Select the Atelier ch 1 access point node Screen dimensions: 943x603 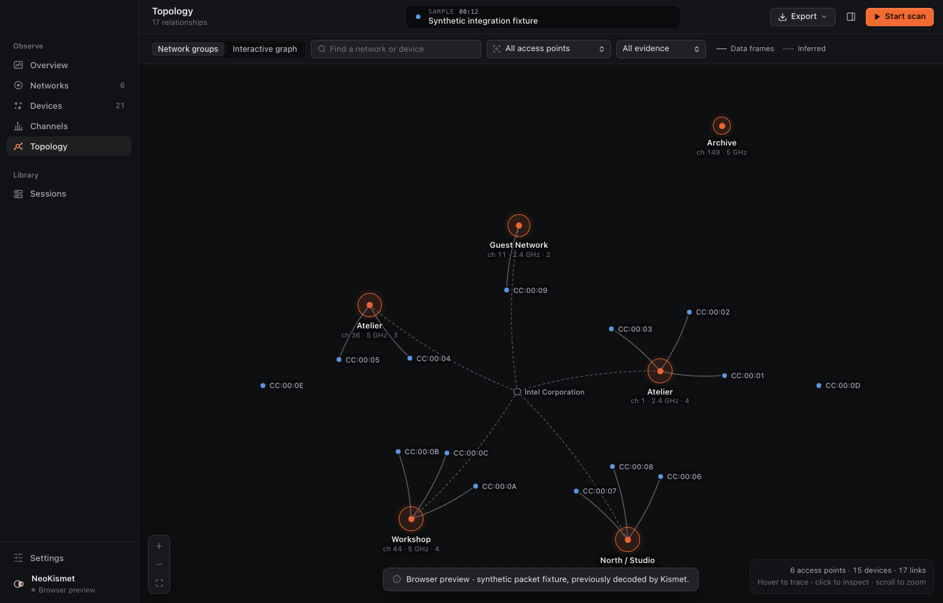click(660, 371)
